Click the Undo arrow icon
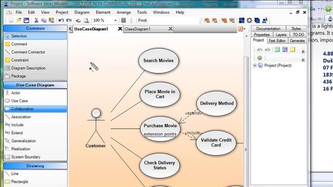Image resolution: width=333 pixels, height=187 pixels. [x=61, y=20]
